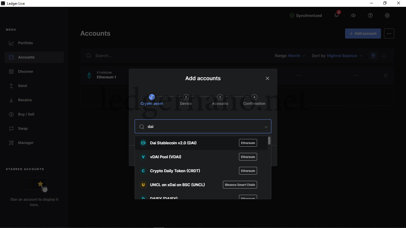
Task: Click the Binance Smart Chain tag
Action: [x=240, y=185]
